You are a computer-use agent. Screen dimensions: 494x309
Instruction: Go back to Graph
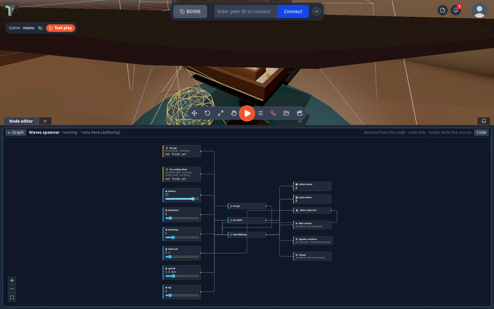point(16,132)
